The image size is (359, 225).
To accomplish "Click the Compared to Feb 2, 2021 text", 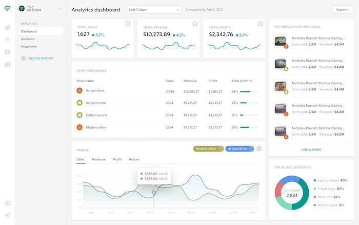I will click(x=204, y=10).
